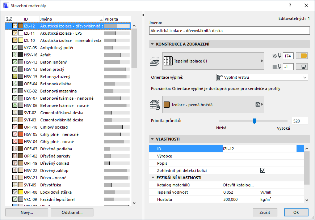Click the fill pattern icon of Beton prostý row
This screenshot has height=220, width=315.
[15, 69]
